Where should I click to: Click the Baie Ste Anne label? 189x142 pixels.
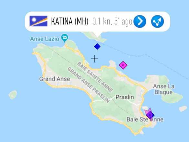coord(145,119)
